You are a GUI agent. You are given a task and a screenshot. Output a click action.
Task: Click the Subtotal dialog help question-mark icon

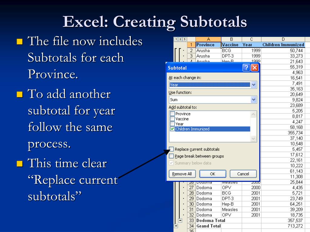pos(246,68)
